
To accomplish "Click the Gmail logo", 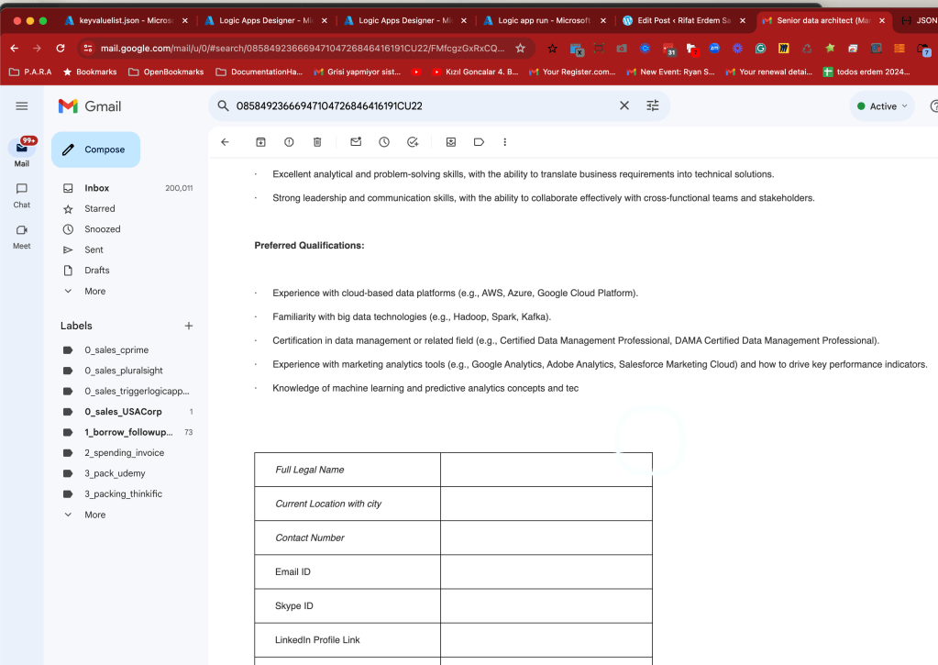I will coord(90,106).
